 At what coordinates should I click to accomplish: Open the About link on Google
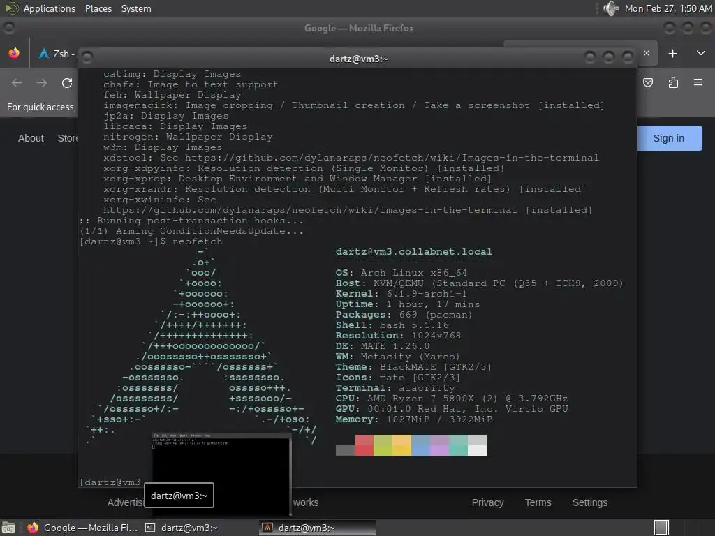[31, 138]
